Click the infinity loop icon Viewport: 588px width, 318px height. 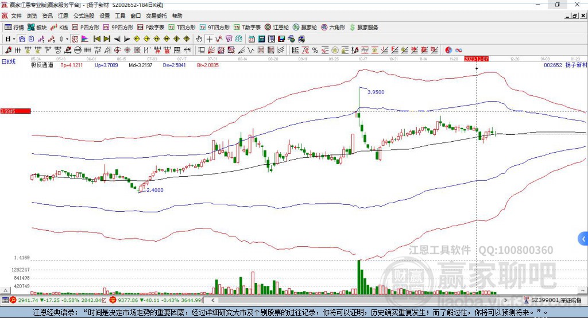[x=459, y=51]
